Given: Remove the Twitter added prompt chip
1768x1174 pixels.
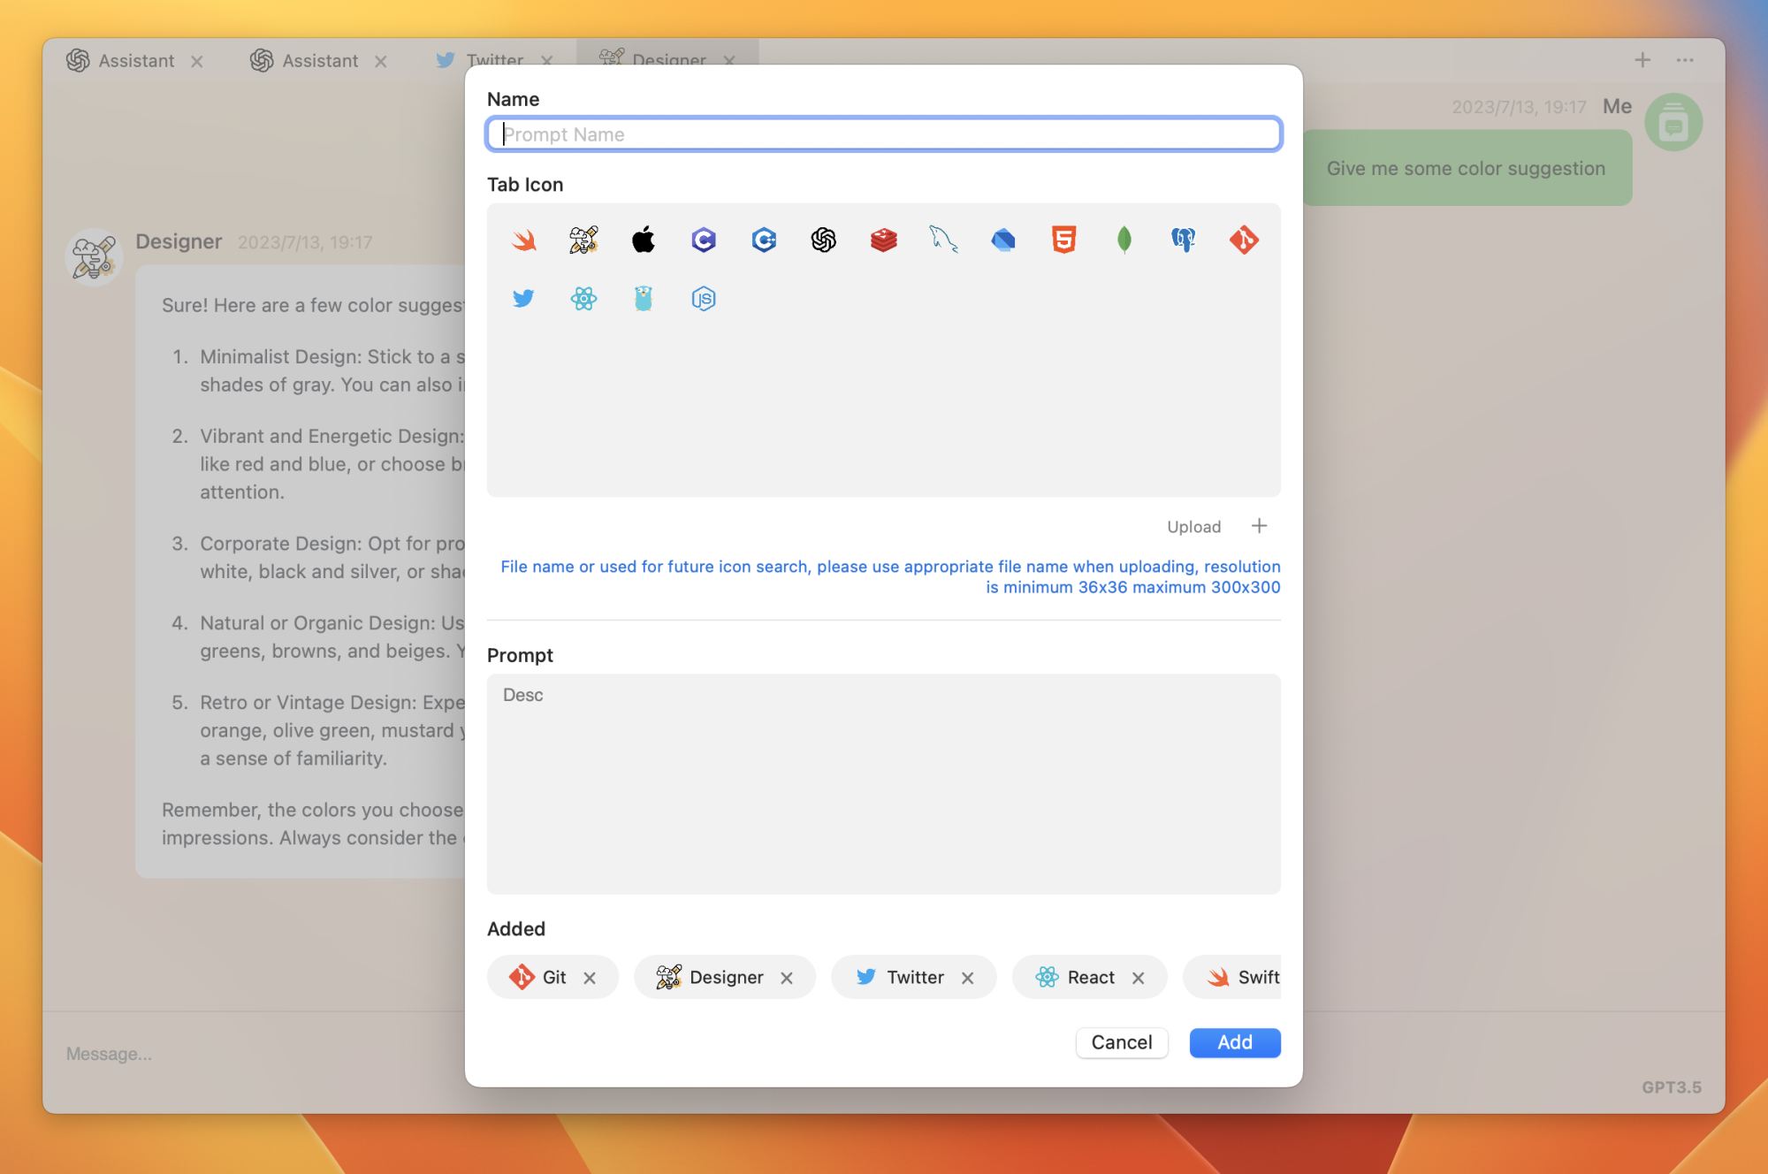Looking at the screenshot, I should pyautogui.click(x=968, y=978).
